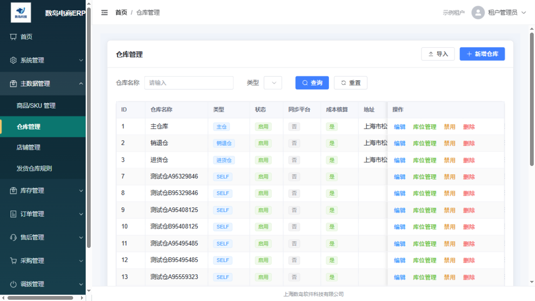This screenshot has height=301, width=535.
Task: Click the 订单管理 document icon
Action: 13,214
